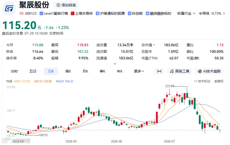This screenshot has width=230, height=145.
Task: Select the 季K chart tab
Action: coord(102,71)
